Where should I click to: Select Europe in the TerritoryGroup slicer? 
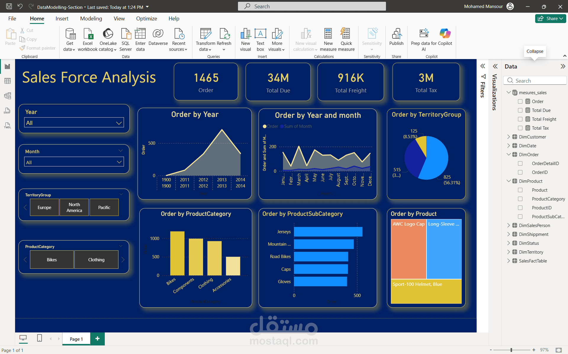[x=44, y=207]
